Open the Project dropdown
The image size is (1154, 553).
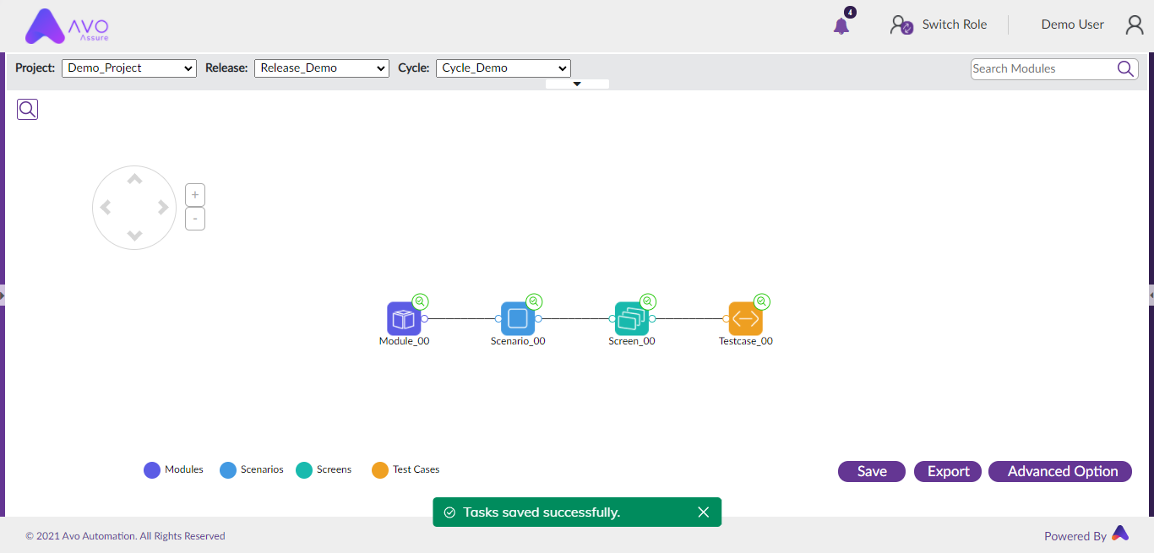[x=129, y=68]
